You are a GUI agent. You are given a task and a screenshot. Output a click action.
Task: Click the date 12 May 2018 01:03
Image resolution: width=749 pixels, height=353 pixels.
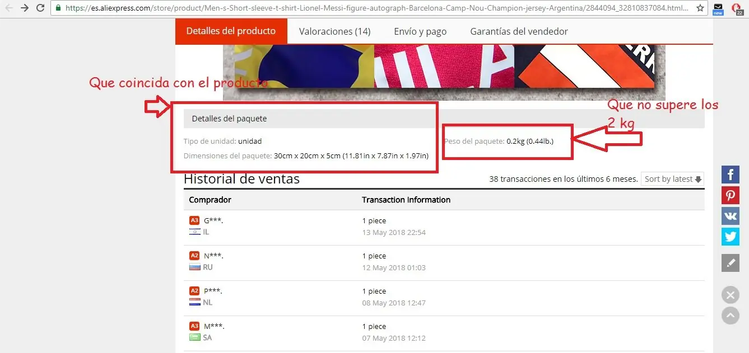[x=394, y=267]
